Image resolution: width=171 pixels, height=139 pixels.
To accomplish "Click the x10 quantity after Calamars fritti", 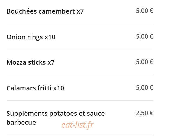I will (59, 88).
